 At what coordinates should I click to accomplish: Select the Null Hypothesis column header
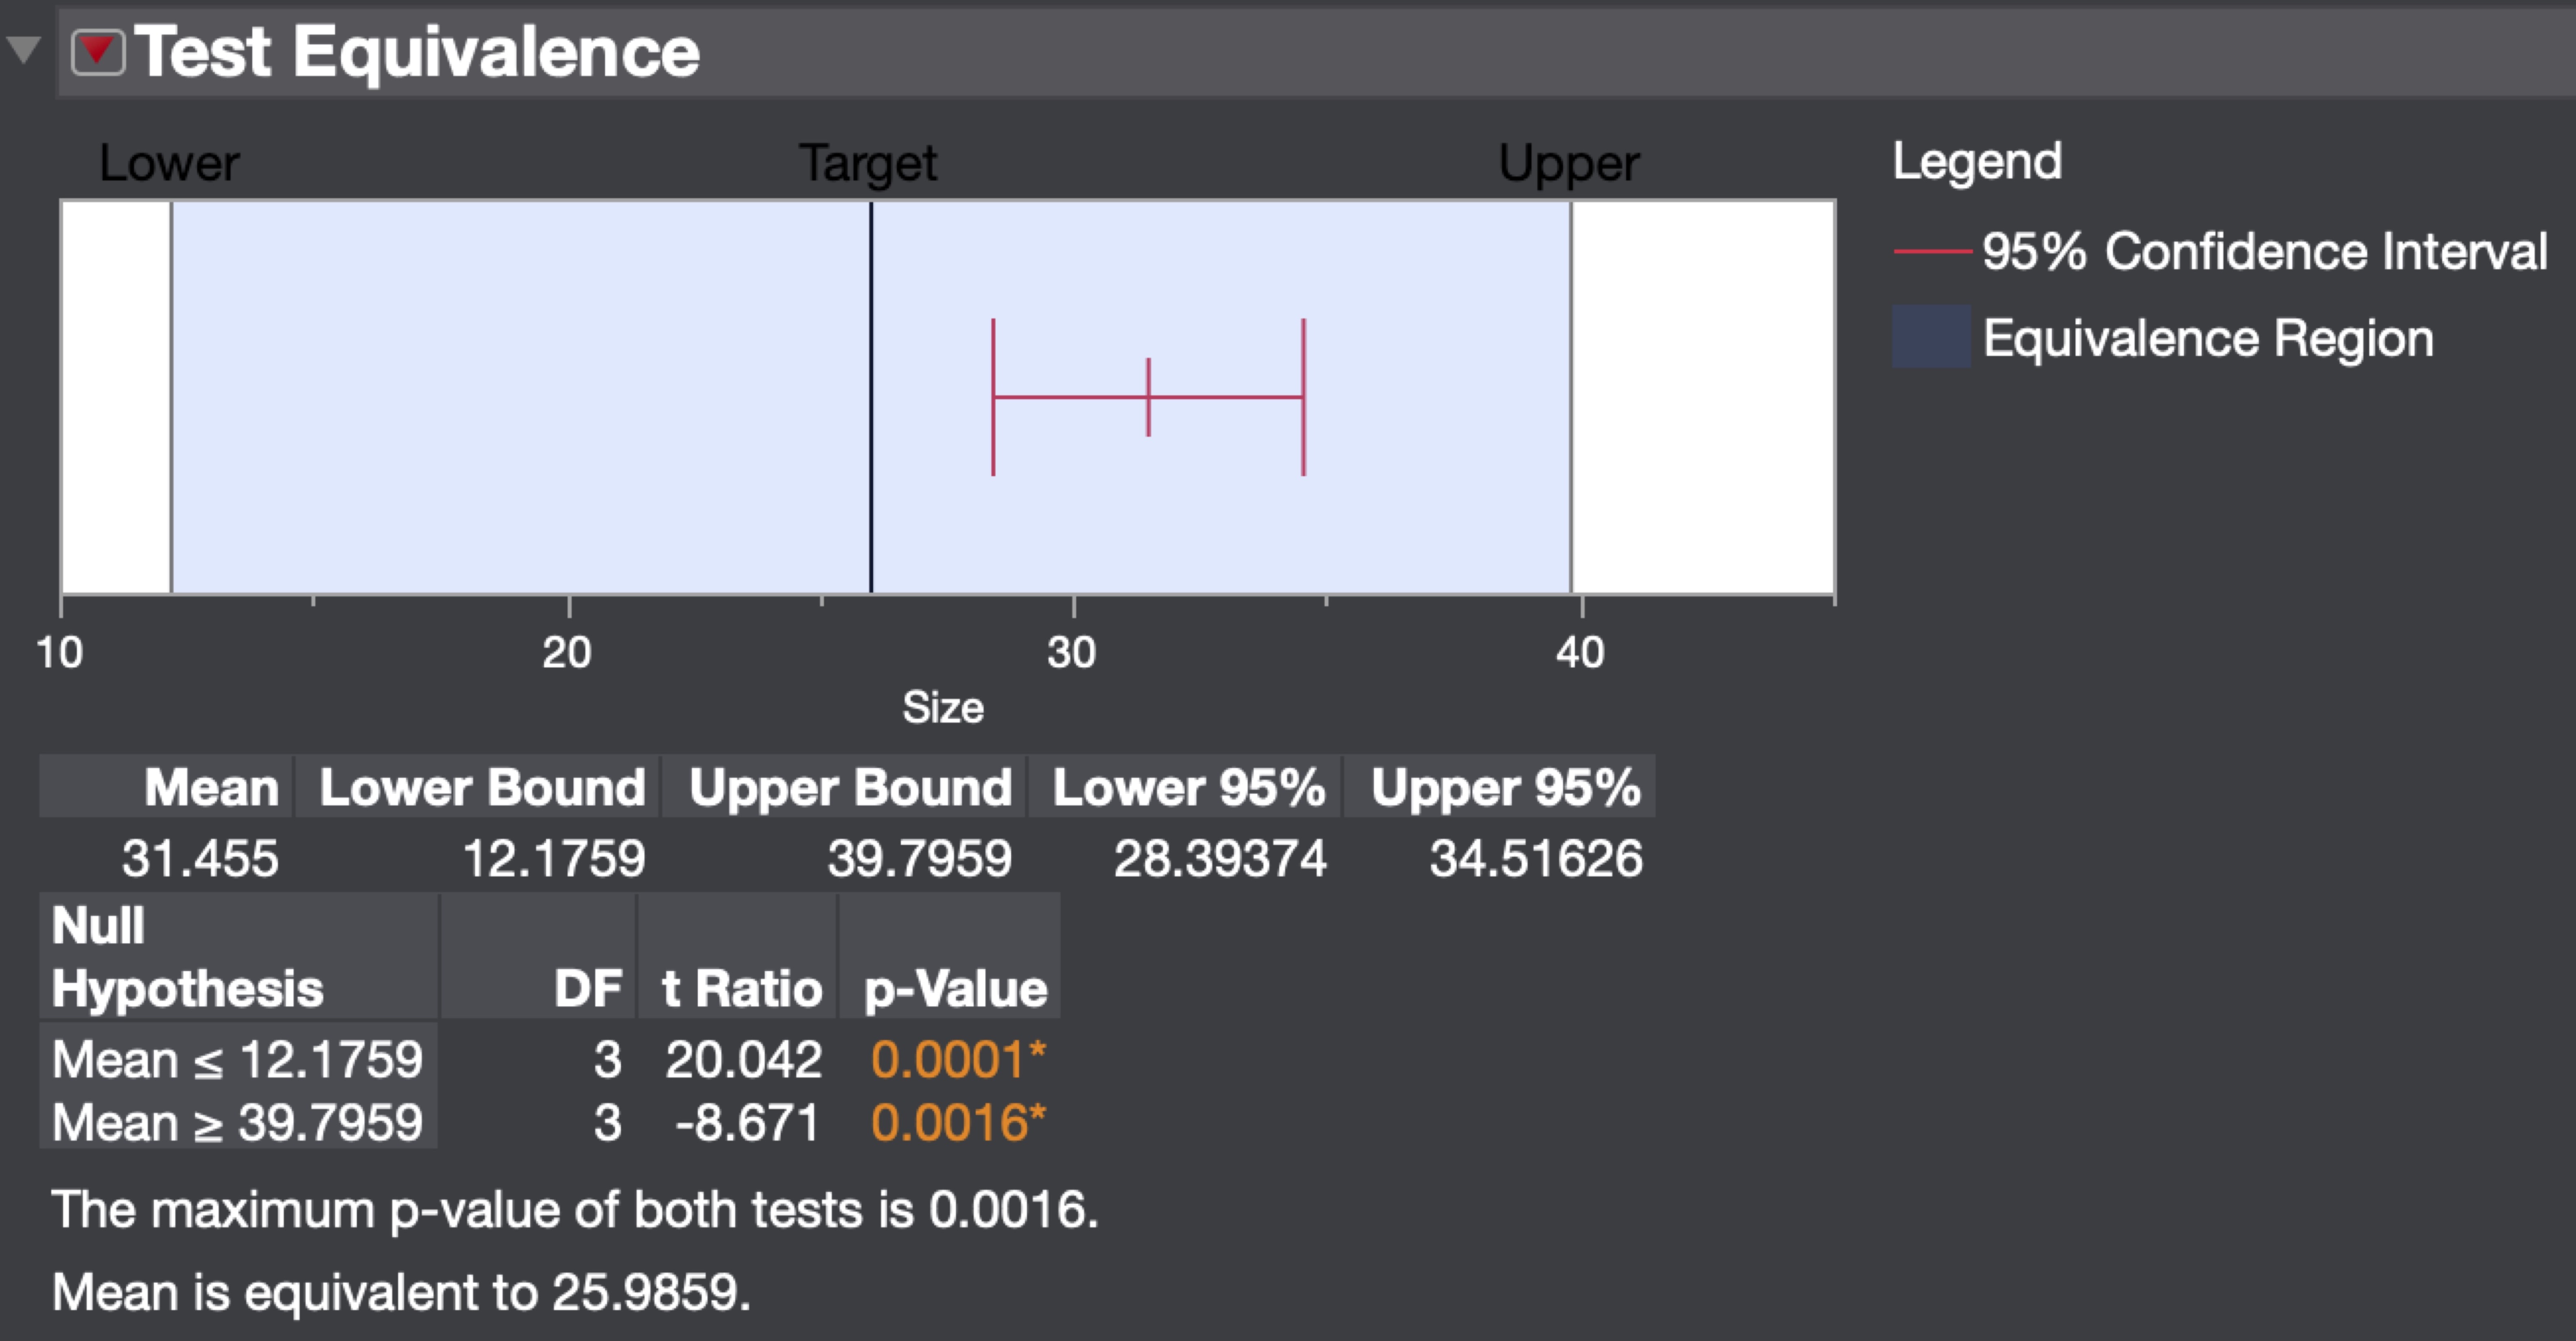(x=238, y=956)
